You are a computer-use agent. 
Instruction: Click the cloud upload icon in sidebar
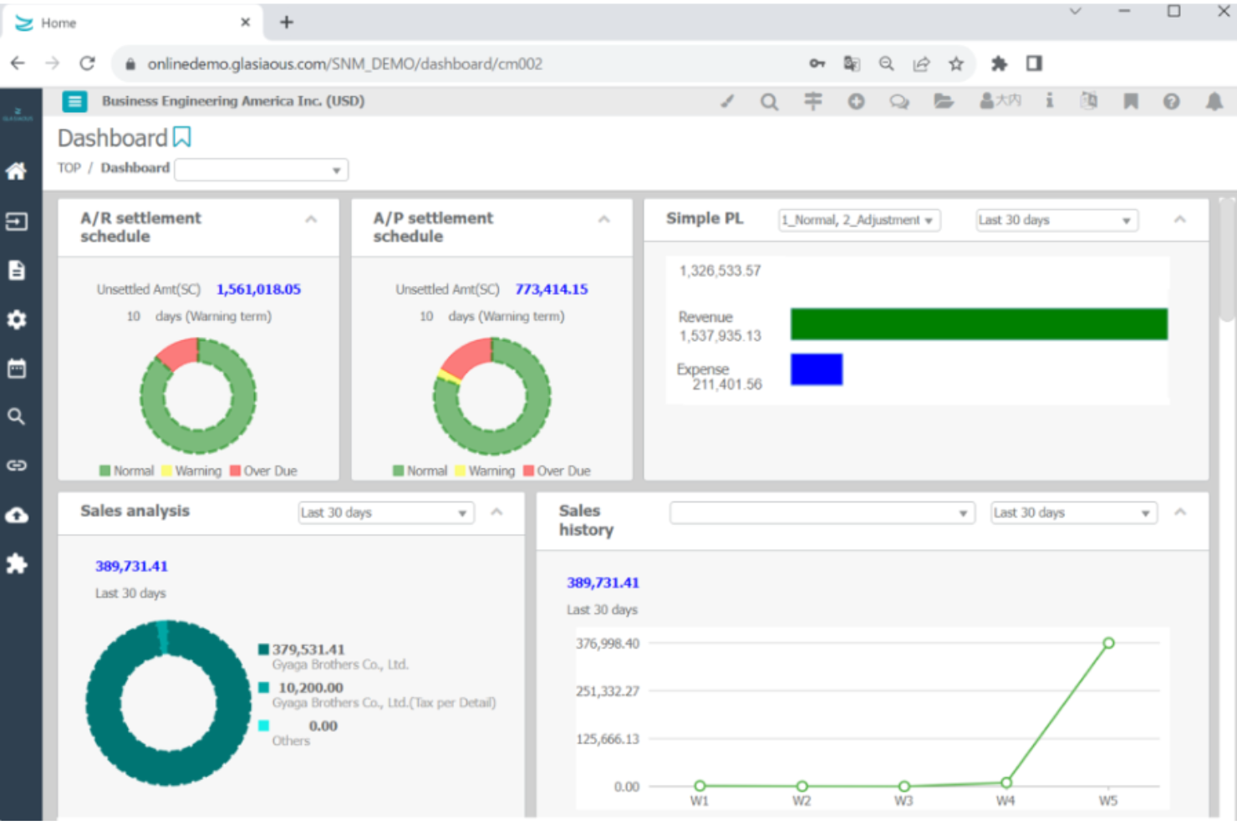point(17,515)
